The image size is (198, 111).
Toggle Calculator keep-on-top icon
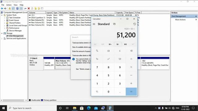coord(114,24)
